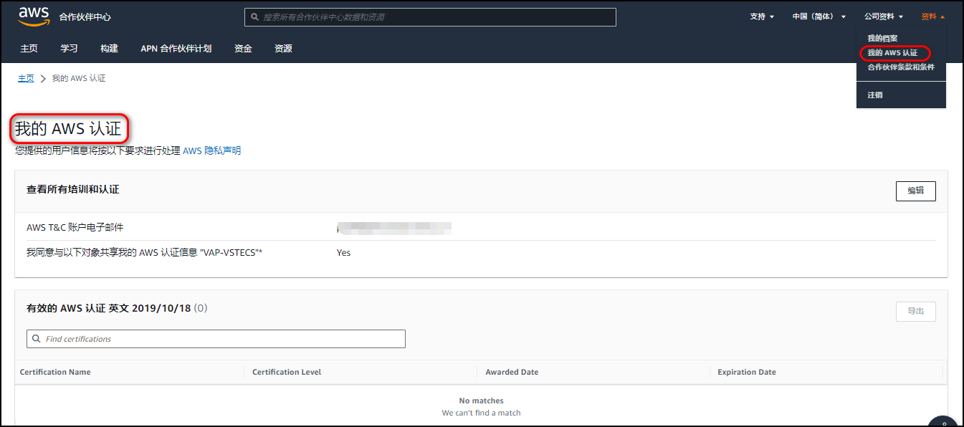This screenshot has width=964, height=427.
Task: Sort by Awarded Date column header
Action: pyautogui.click(x=512, y=372)
